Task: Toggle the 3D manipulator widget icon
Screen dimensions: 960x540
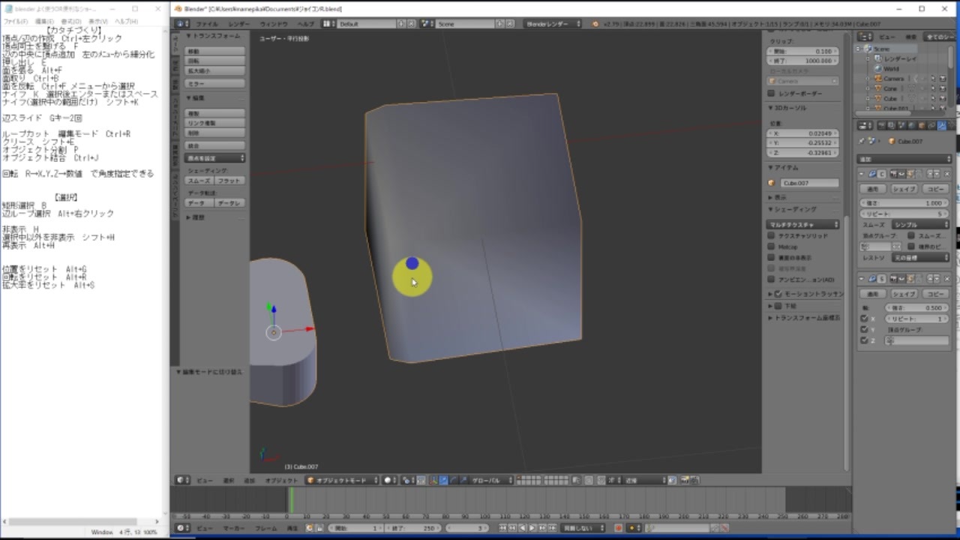Action: (x=433, y=480)
